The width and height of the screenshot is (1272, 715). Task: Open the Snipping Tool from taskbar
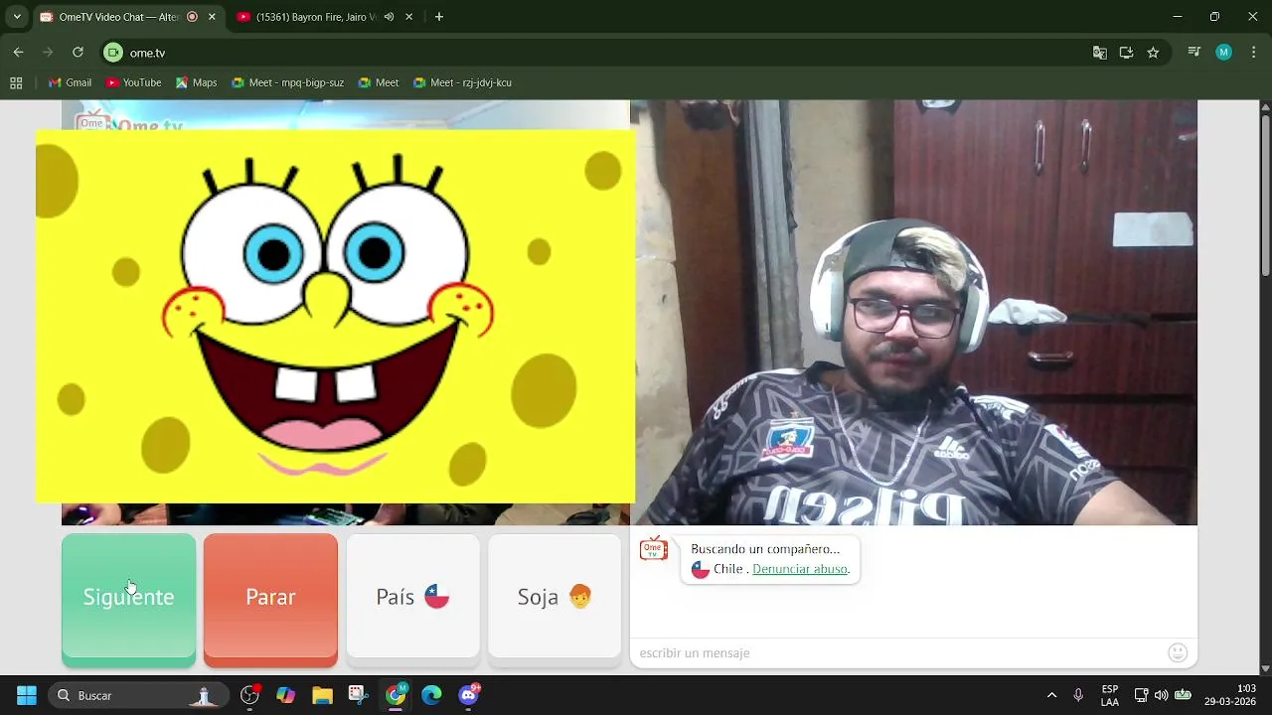coord(359,695)
